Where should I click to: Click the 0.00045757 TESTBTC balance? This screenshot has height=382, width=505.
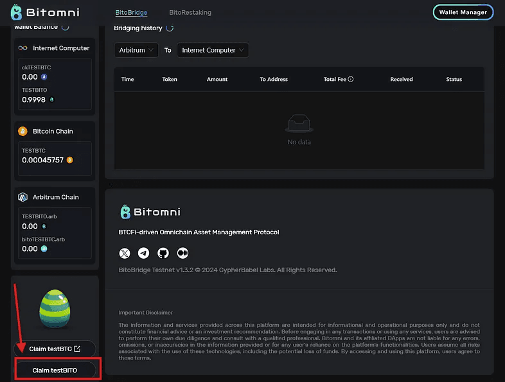click(43, 160)
